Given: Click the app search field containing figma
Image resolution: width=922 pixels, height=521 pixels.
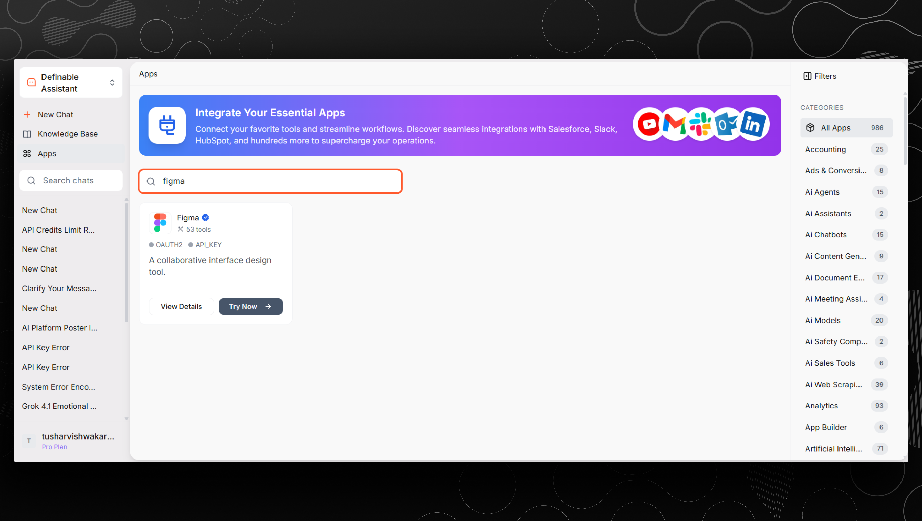Looking at the screenshot, I should 270,181.
